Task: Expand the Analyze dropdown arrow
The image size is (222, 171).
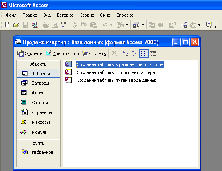Action: 143,25
